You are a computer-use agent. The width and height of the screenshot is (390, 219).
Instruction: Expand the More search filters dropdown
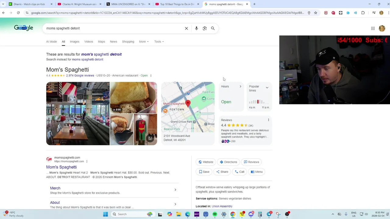coord(144,42)
